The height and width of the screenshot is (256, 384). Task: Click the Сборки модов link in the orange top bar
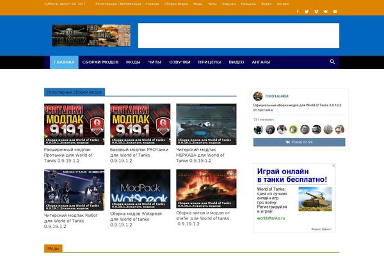coord(176,4)
